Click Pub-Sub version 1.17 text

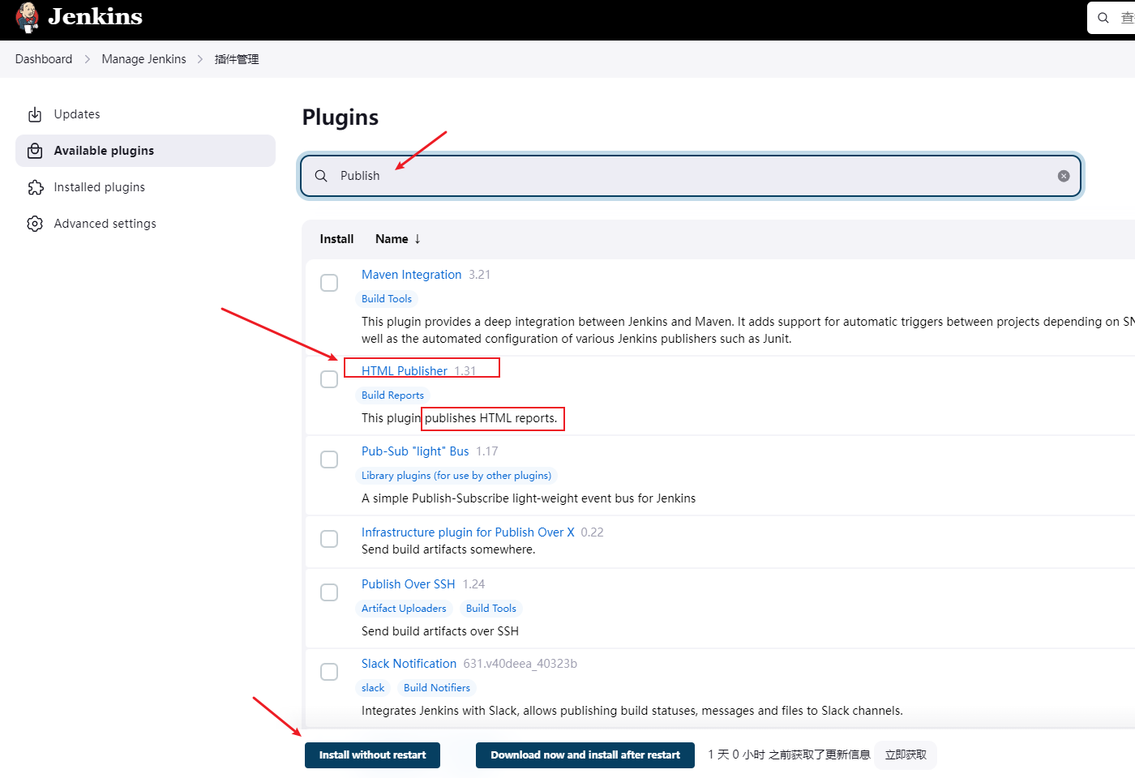pos(486,451)
